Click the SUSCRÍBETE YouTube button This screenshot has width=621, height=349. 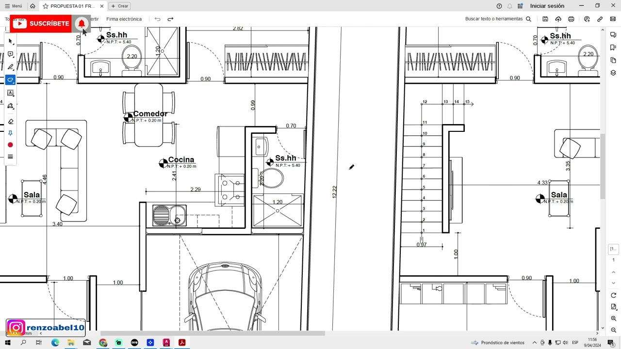point(42,23)
